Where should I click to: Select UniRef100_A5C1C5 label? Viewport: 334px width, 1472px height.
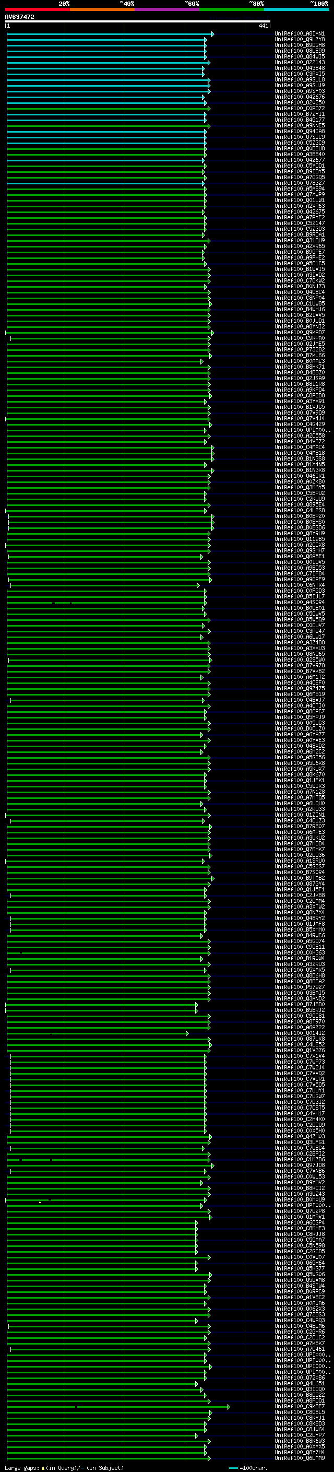tap(300, 263)
